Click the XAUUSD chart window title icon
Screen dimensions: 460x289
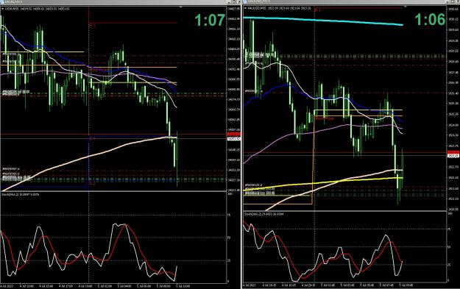[244, 1]
